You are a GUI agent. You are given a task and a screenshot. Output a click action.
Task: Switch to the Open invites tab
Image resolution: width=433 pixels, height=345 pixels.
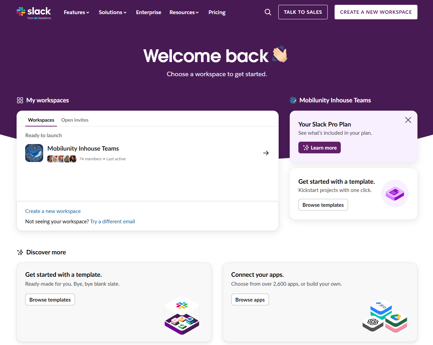[75, 120]
